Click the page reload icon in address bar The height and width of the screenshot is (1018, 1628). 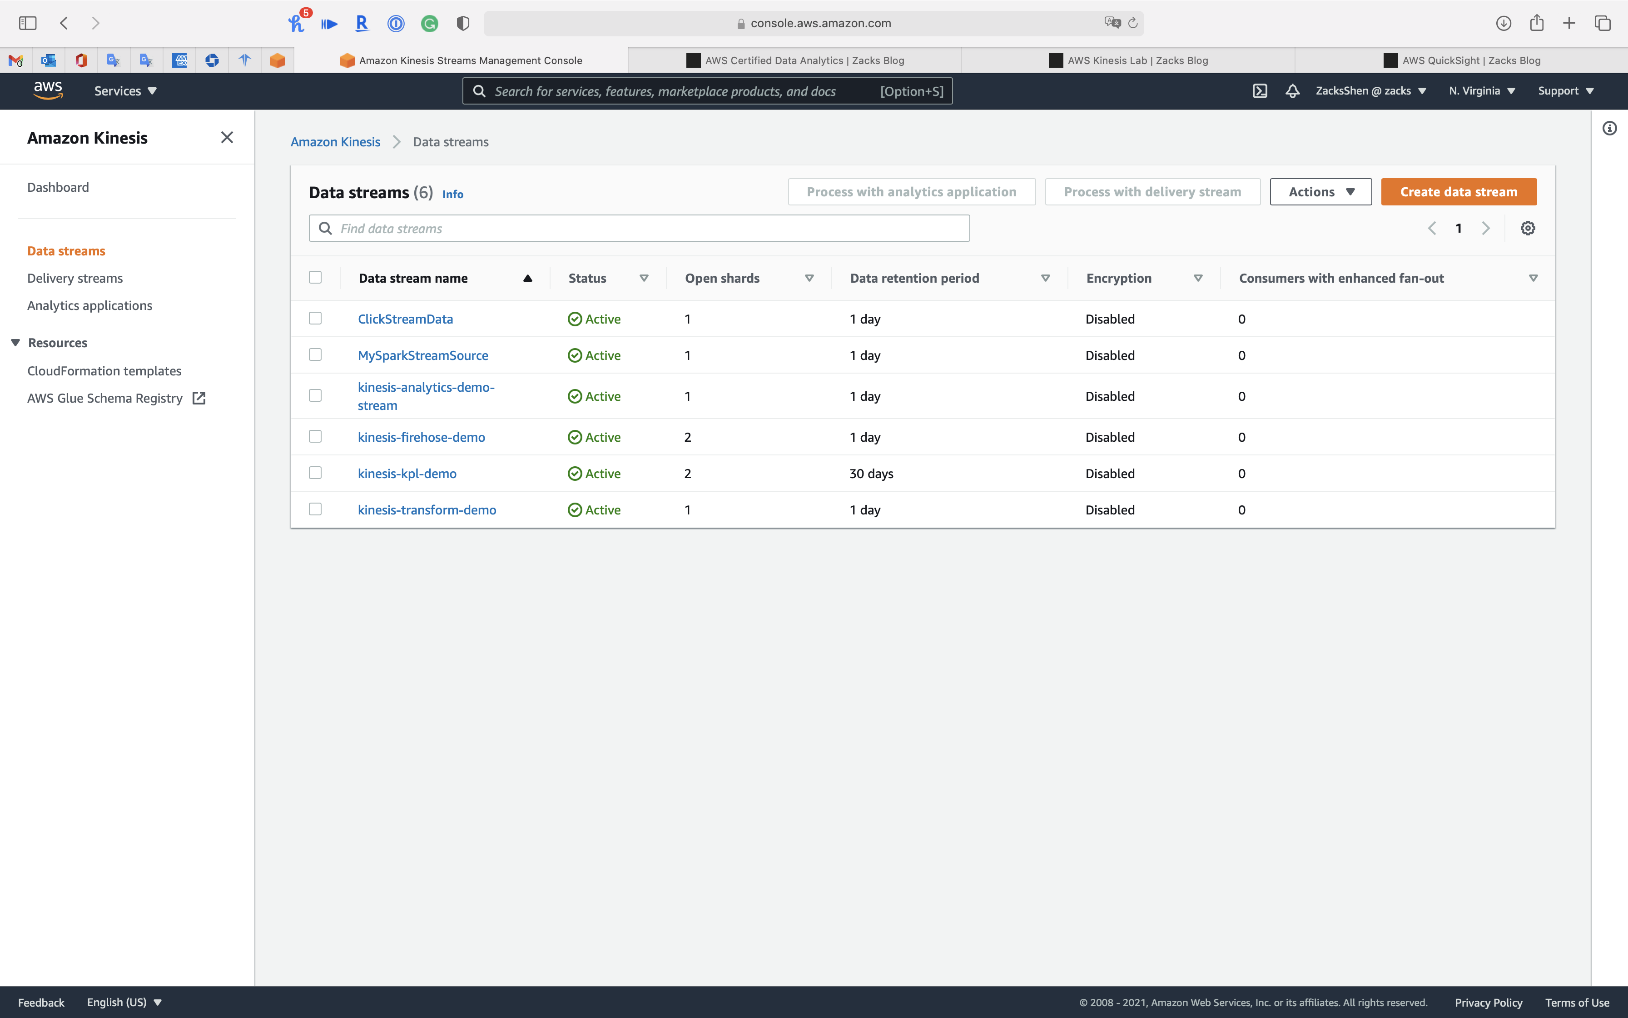point(1133,24)
